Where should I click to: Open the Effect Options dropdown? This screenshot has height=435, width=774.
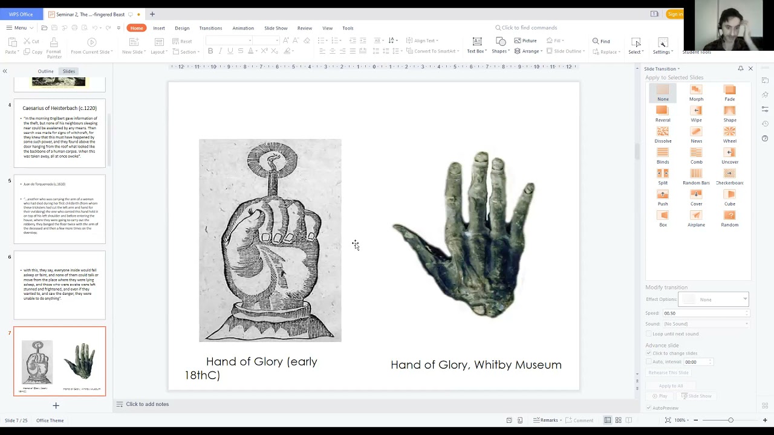pos(714,299)
